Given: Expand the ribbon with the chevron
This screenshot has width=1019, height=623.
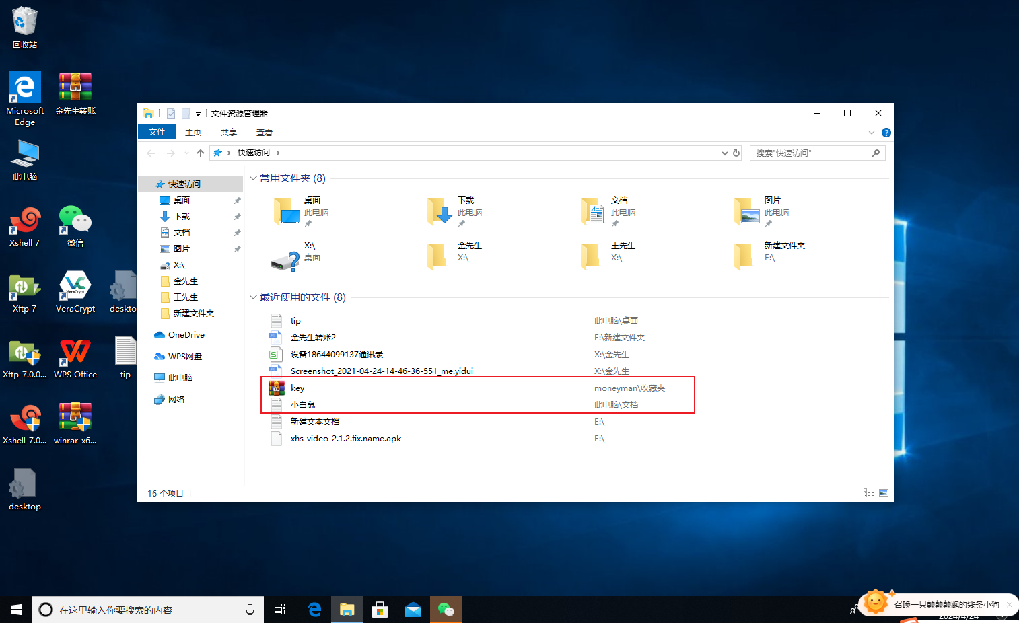Looking at the screenshot, I should click(x=872, y=133).
